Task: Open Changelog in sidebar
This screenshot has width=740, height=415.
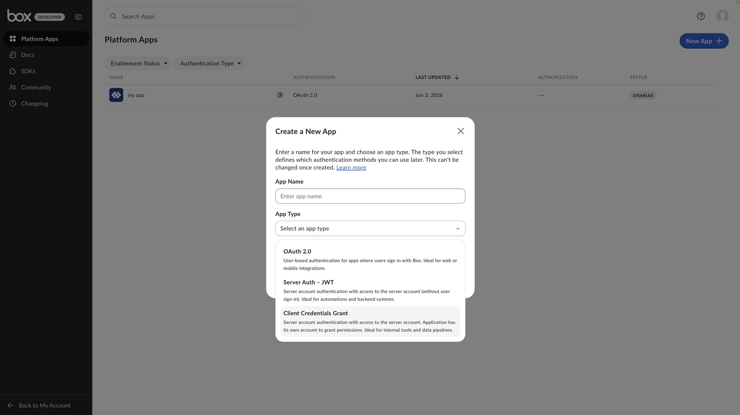Action: [x=46, y=104]
